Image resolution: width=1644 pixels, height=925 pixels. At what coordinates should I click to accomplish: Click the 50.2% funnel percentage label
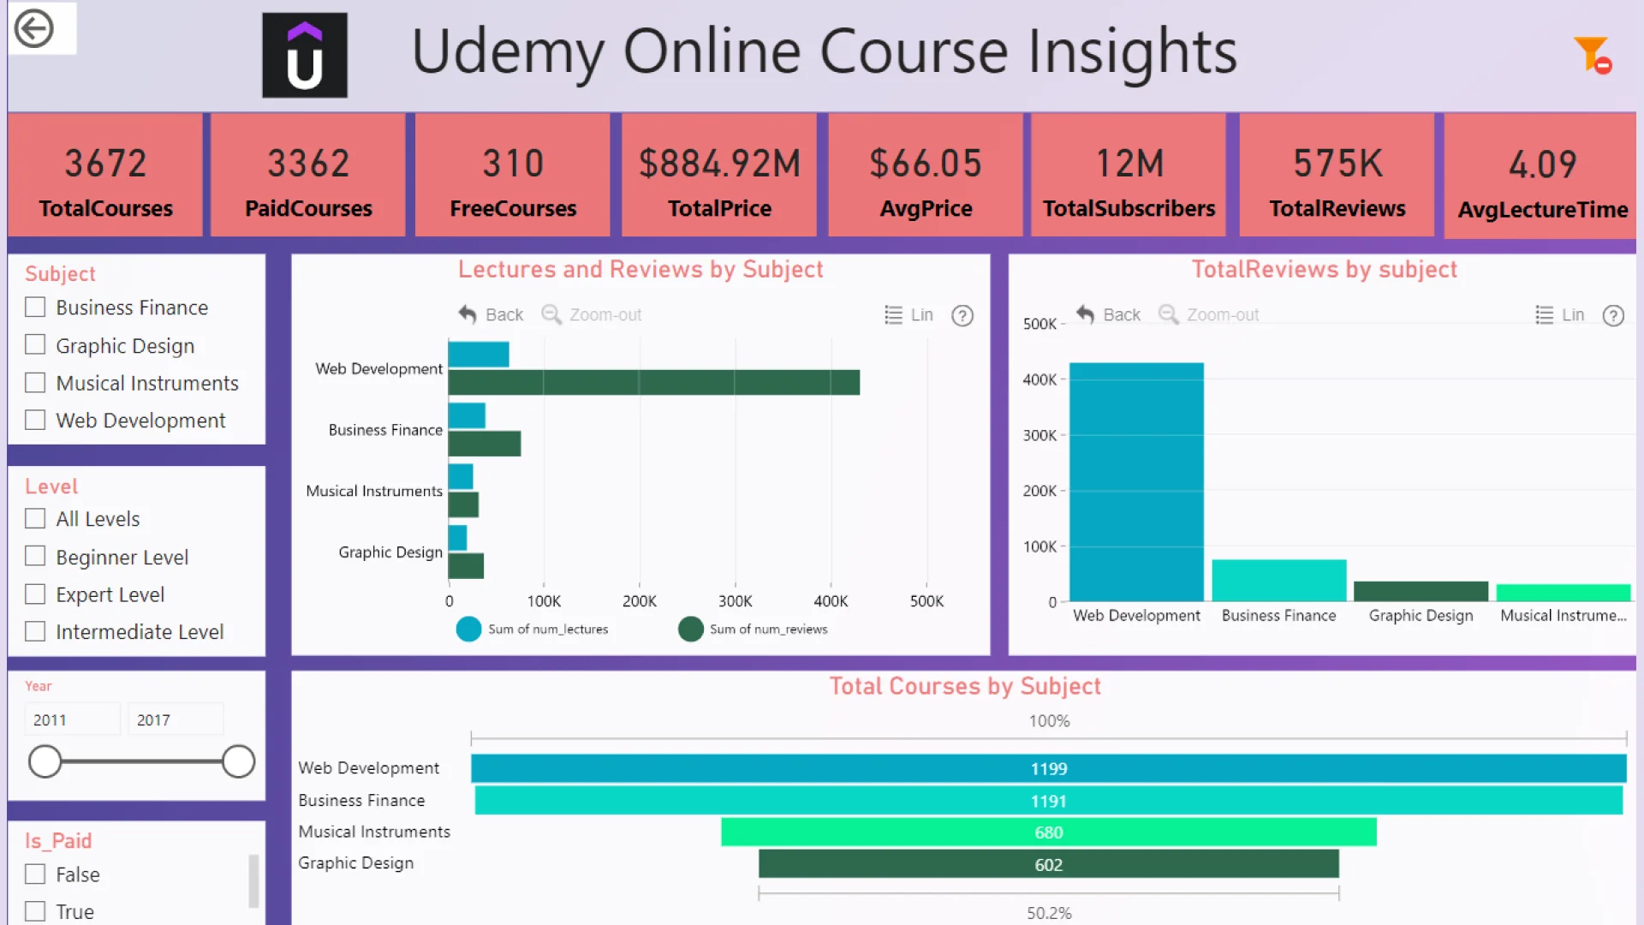pos(1049,913)
